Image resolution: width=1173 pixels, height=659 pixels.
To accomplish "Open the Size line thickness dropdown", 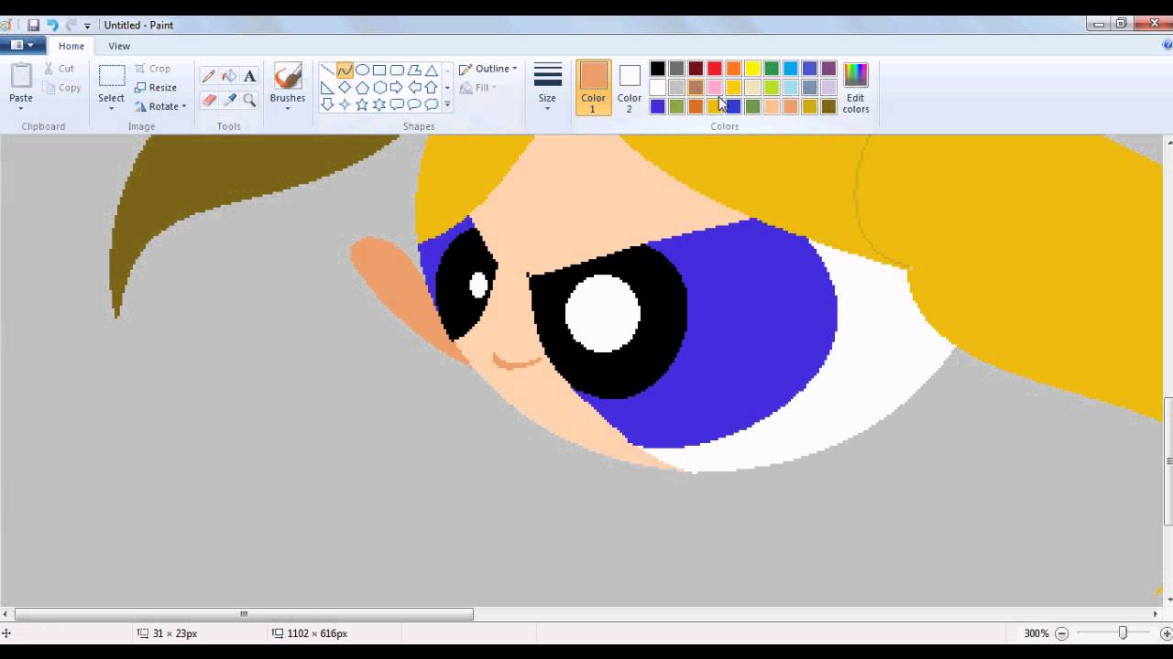I will 547,88.
